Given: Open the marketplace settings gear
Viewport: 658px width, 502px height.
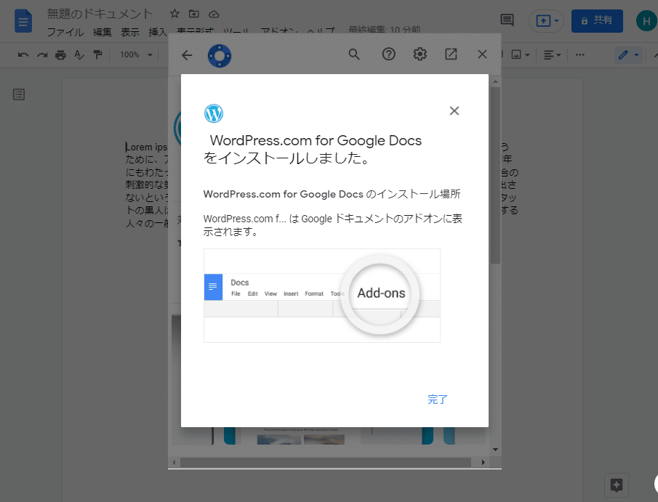Looking at the screenshot, I should tap(420, 54).
